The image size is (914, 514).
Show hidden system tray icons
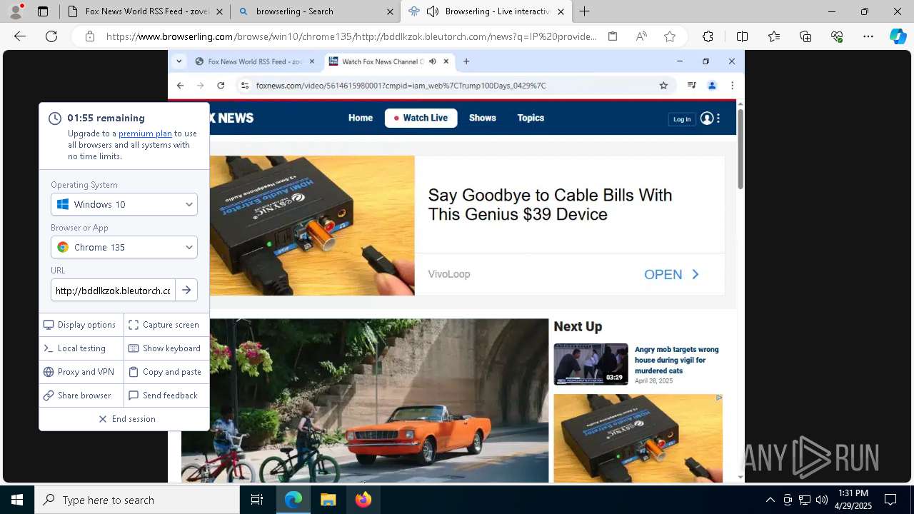(770, 500)
